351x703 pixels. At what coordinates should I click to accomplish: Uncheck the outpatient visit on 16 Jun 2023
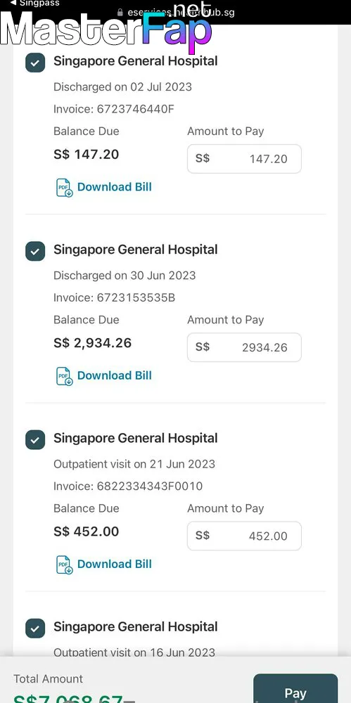tap(35, 628)
